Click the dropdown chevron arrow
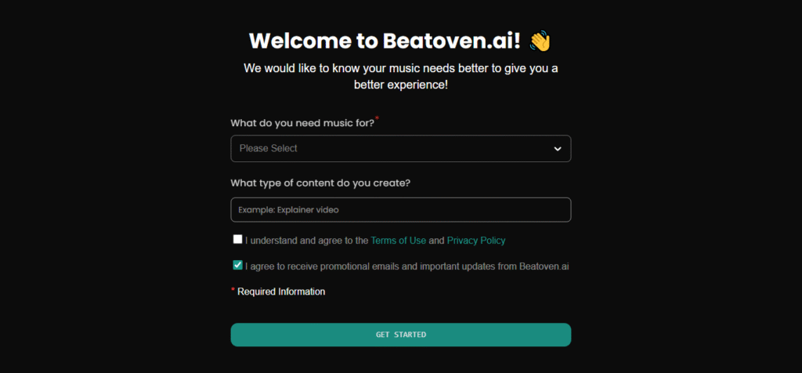 point(558,149)
